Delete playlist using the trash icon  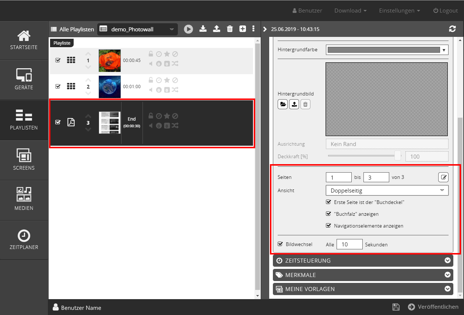point(230,29)
